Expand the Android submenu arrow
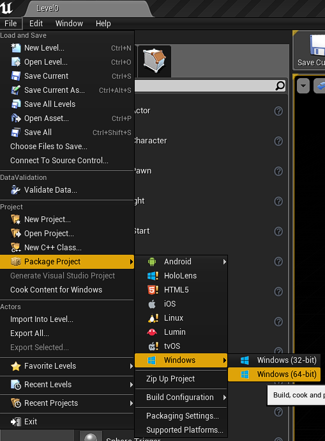 pos(224,262)
